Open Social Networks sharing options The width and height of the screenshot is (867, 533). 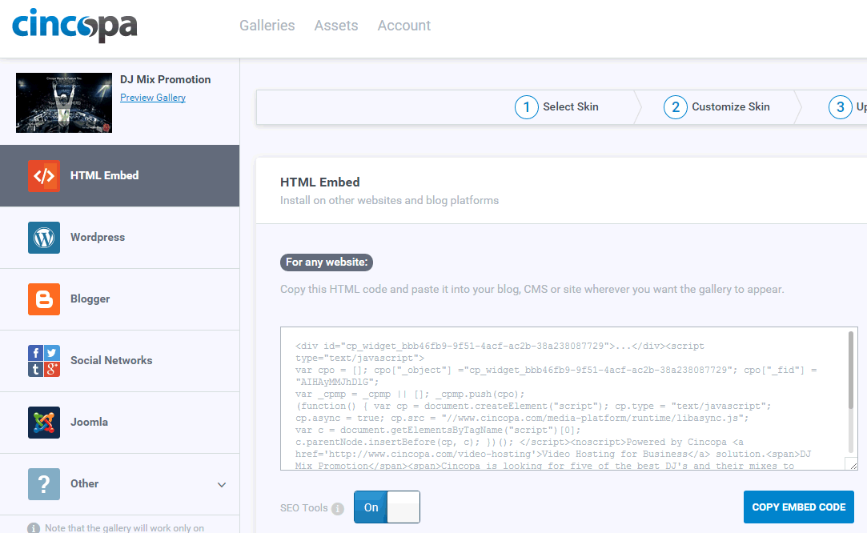pos(44,360)
